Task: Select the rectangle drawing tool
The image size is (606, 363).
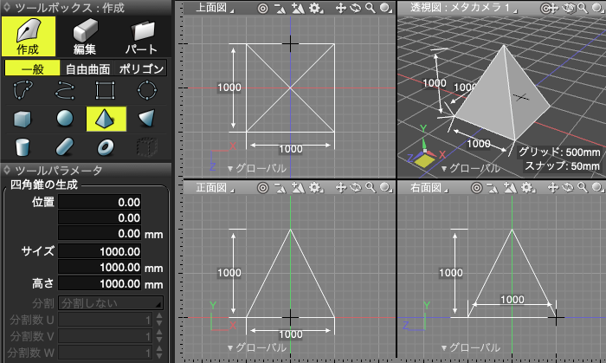Action: click(106, 90)
